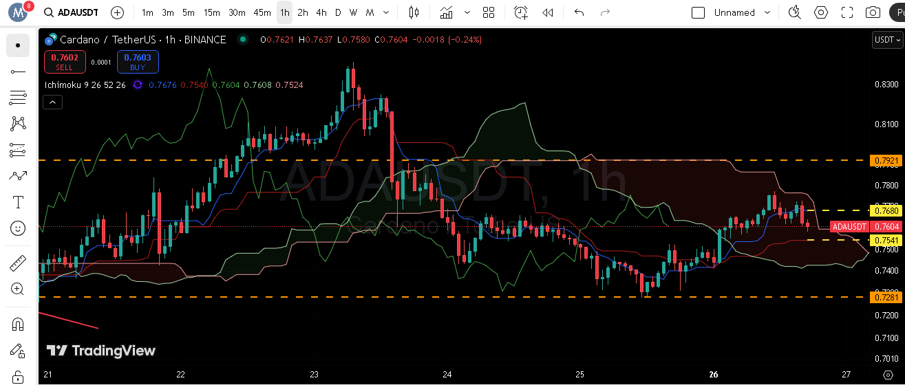Click the 0.7281 orange price label
The width and height of the screenshot is (905, 385).
[885, 297]
